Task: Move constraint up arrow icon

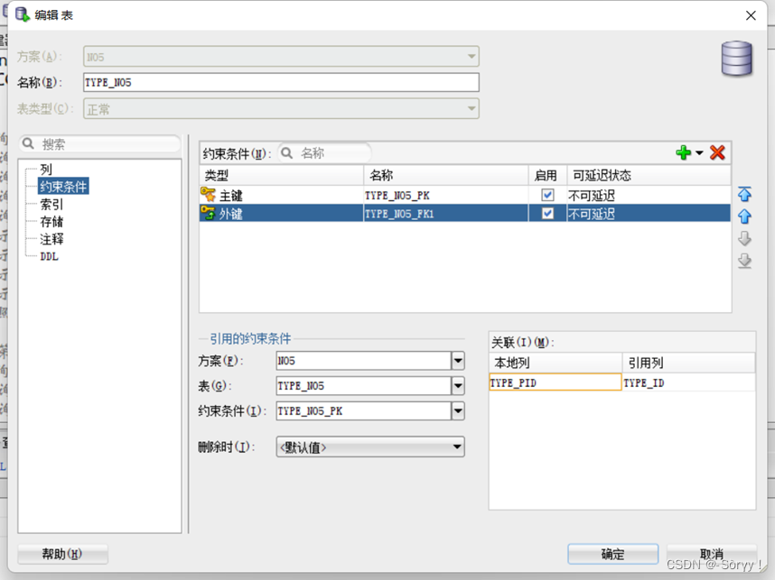Action: coord(744,216)
